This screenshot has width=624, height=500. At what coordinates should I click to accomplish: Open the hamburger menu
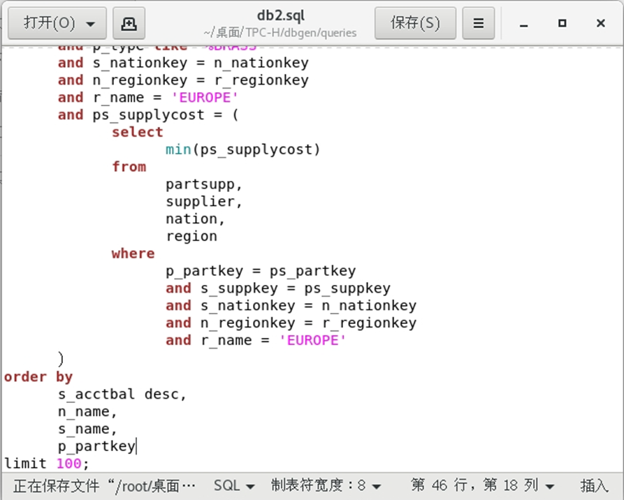(x=479, y=23)
